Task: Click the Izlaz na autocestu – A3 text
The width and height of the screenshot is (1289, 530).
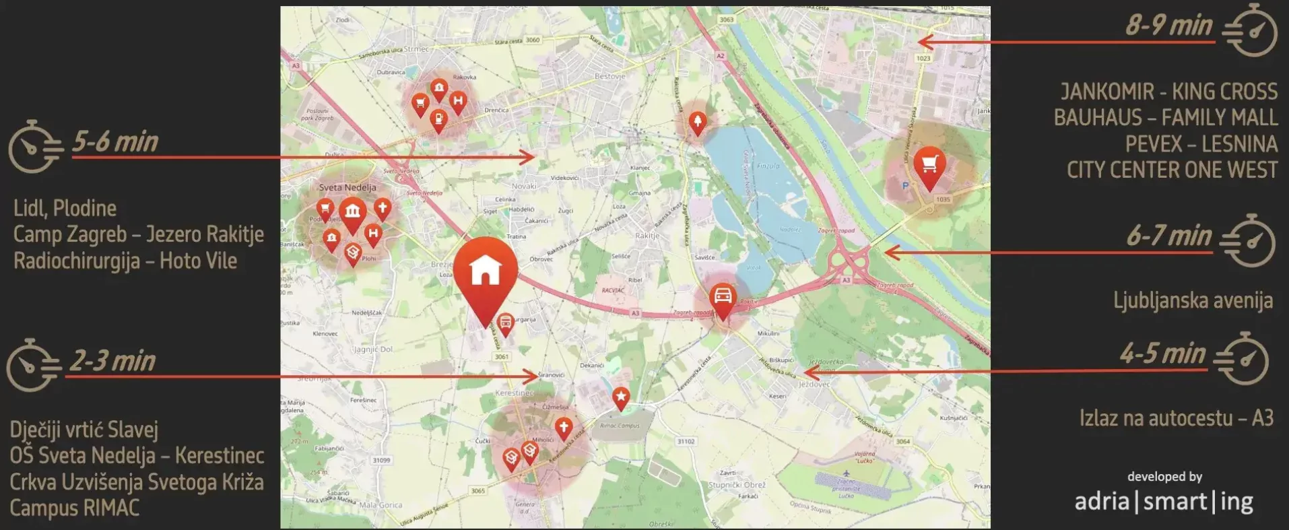Action: point(1176,418)
